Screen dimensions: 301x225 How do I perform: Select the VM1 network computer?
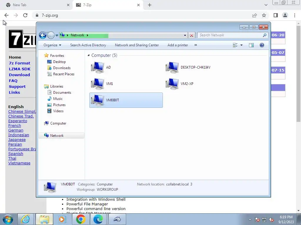click(x=102, y=83)
